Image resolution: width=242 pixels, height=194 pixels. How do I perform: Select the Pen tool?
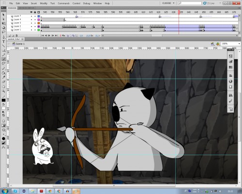[3, 37]
